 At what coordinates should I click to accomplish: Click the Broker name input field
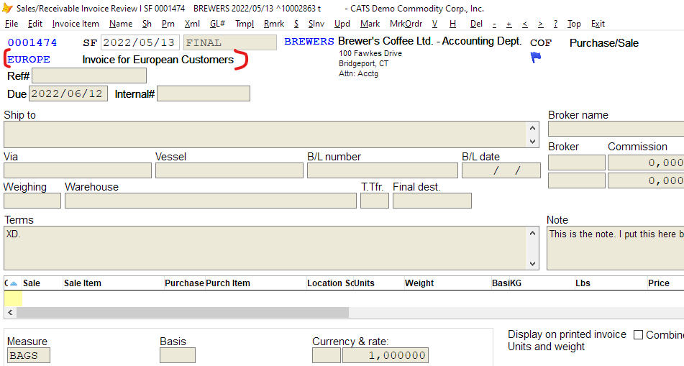click(616, 129)
